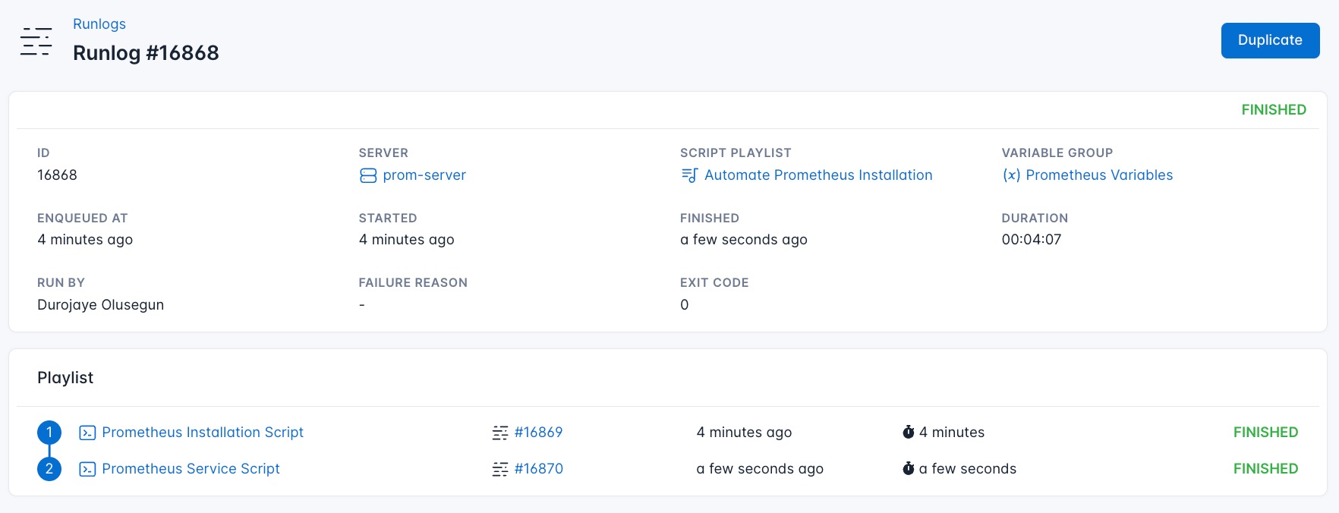Click the runlog icon beside the page title
This screenshot has width=1339, height=513.
pos(36,41)
